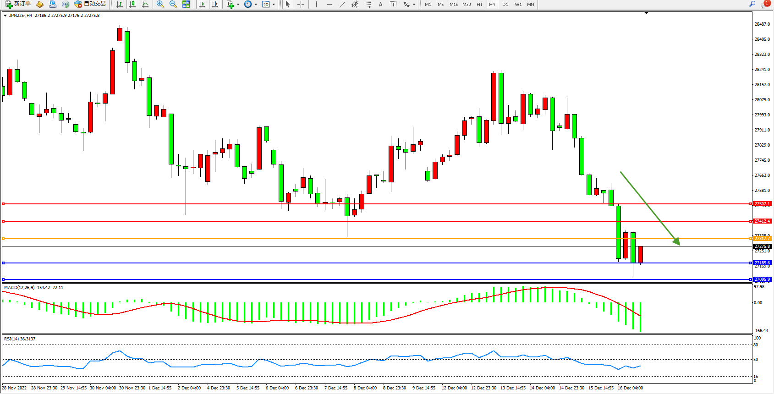Image resolution: width=774 pixels, height=394 pixels.
Task: Switch chart to line chart mode
Action: pyautogui.click(x=145, y=4)
